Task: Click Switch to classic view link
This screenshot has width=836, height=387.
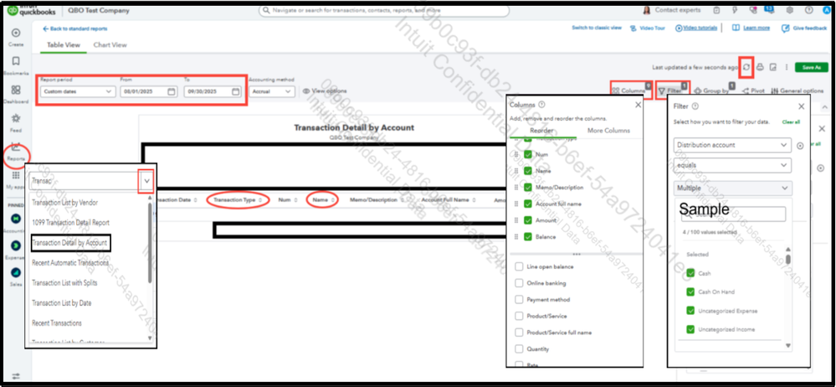Action: pyautogui.click(x=597, y=28)
